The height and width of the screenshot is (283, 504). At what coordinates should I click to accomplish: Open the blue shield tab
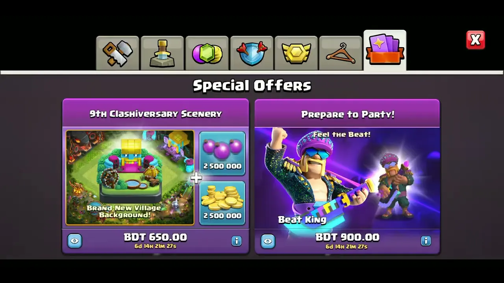click(x=252, y=53)
